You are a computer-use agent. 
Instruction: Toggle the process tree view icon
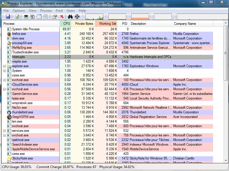click(32, 17)
